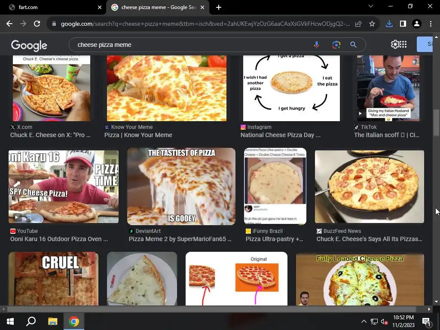440x330 pixels.
Task: Click the blue Sign in button
Action: pos(425,44)
